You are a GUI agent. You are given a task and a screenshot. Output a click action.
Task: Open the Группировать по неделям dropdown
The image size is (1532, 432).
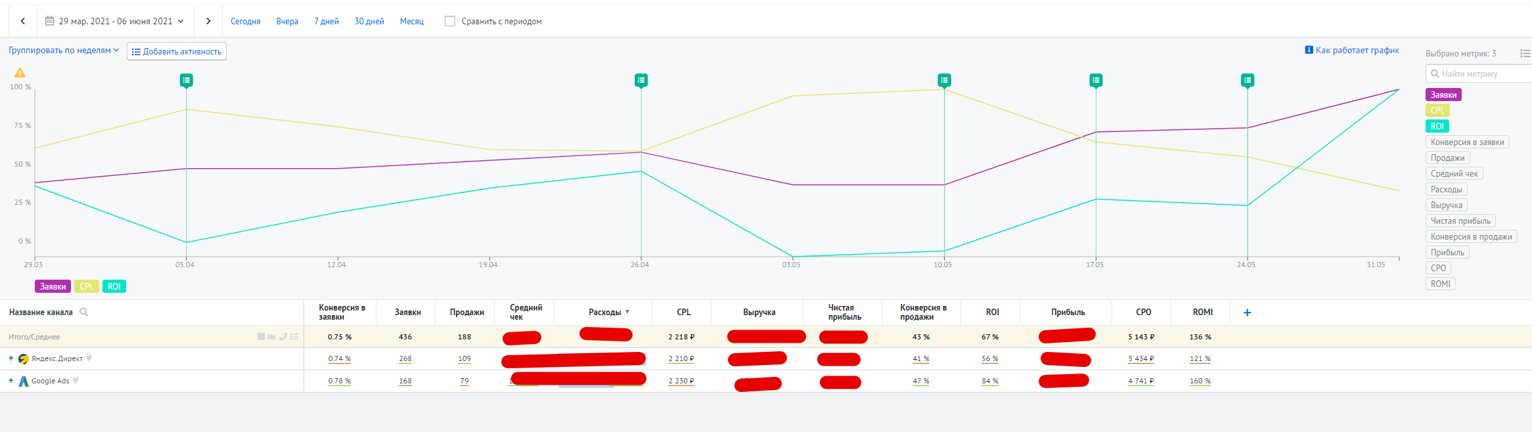[x=64, y=51]
